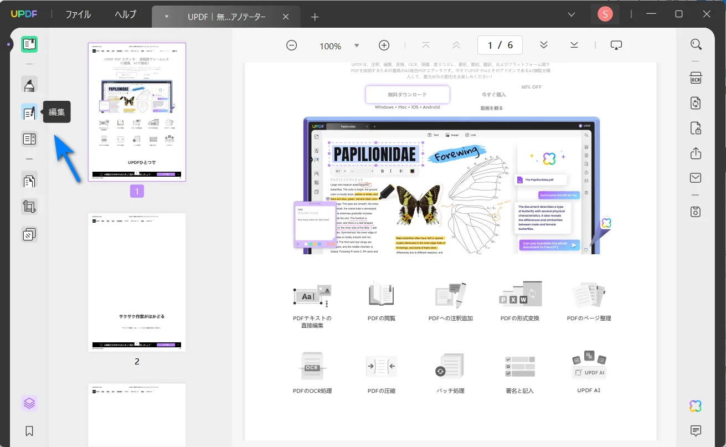726x447 pixels.
Task: Click the save to disk icon
Action: point(696,212)
